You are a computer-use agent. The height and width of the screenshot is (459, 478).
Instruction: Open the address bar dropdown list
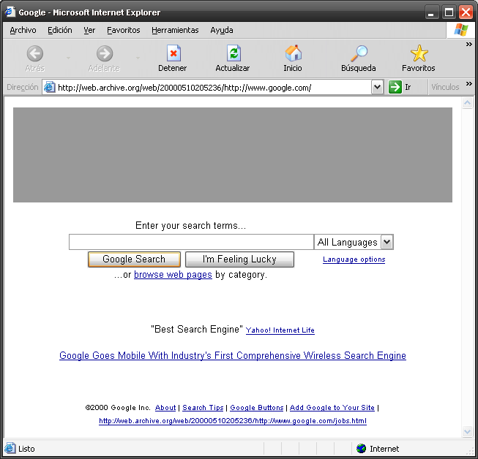coord(377,87)
